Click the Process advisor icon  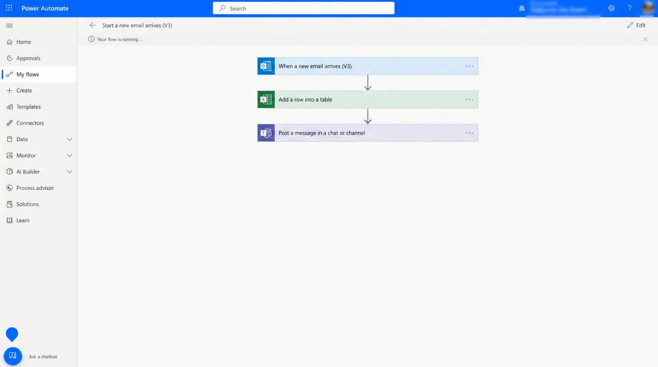[10, 188]
